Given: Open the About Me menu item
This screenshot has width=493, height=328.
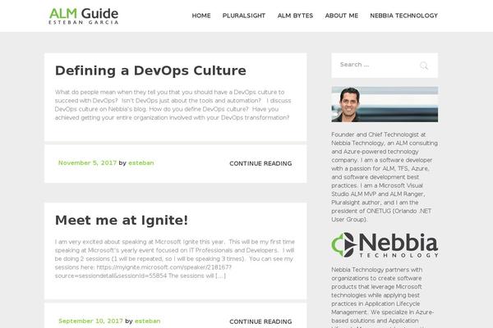Looking at the screenshot, I should point(342,16).
